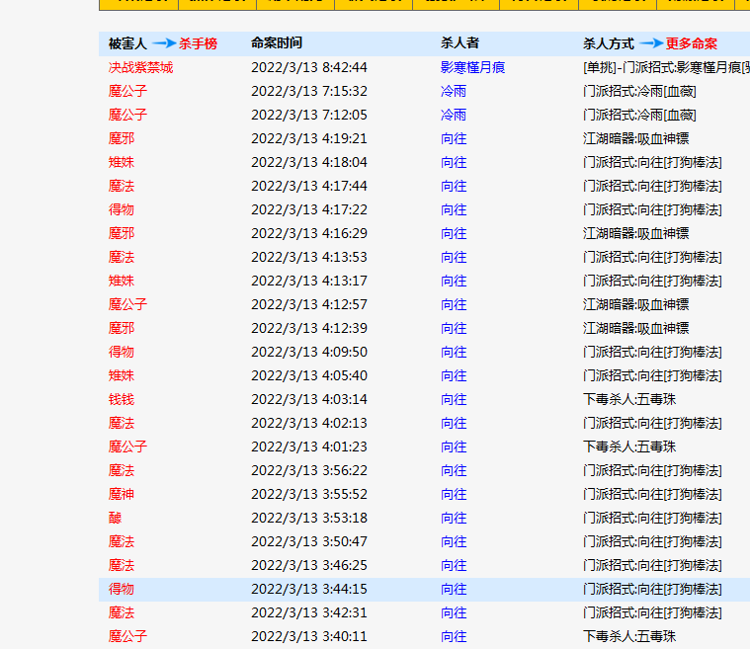Select the time 2022/3/13 8:42:44
This screenshot has width=750, height=649.
[x=309, y=67]
